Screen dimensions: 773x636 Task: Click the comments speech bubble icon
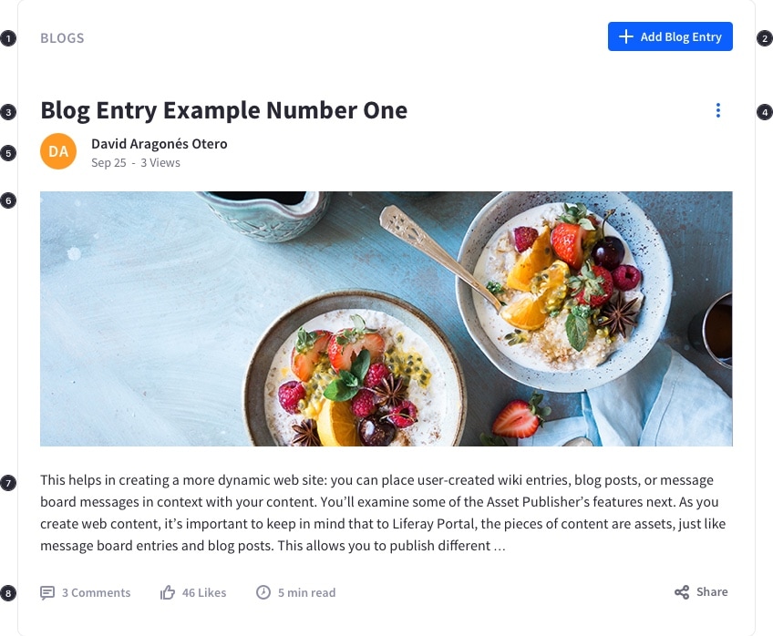pyautogui.click(x=47, y=592)
